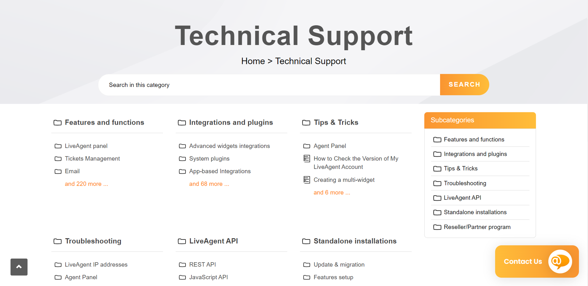Screen dimensions: 588x286
Task: Show "and 6 more ..." Tips & Tricks items
Action: (332, 193)
